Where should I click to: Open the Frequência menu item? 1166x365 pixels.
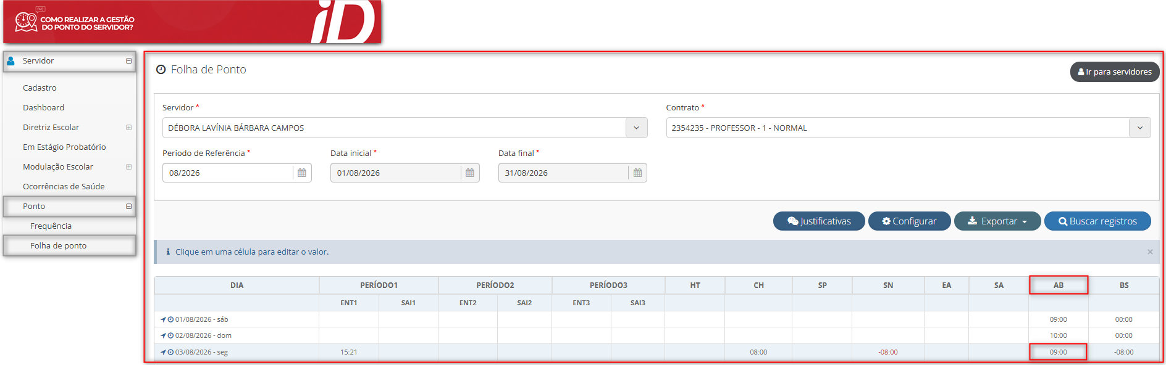(x=51, y=226)
